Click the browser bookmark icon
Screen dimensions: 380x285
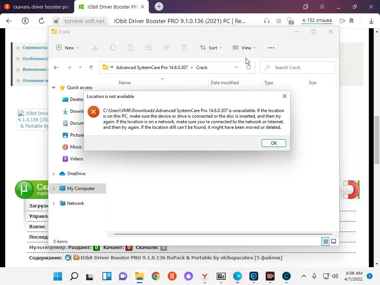(x=351, y=21)
